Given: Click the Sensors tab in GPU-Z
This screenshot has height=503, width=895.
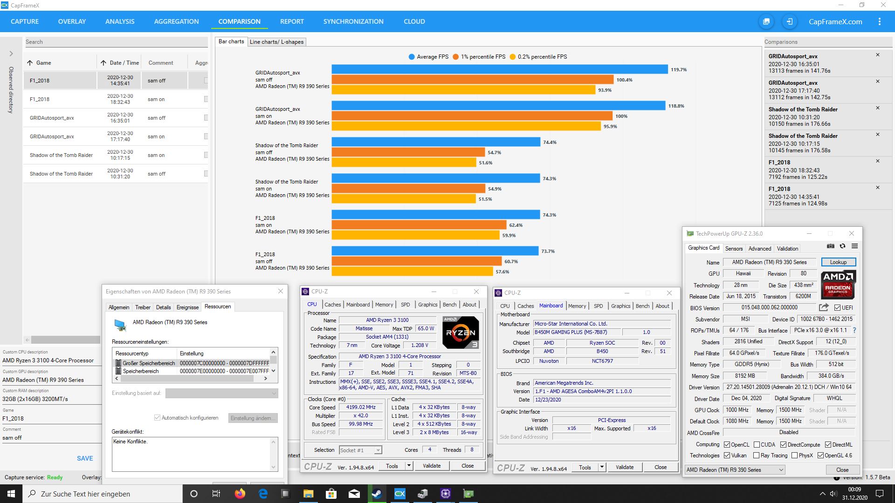Looking at the screenshot, I should [732, 248].
